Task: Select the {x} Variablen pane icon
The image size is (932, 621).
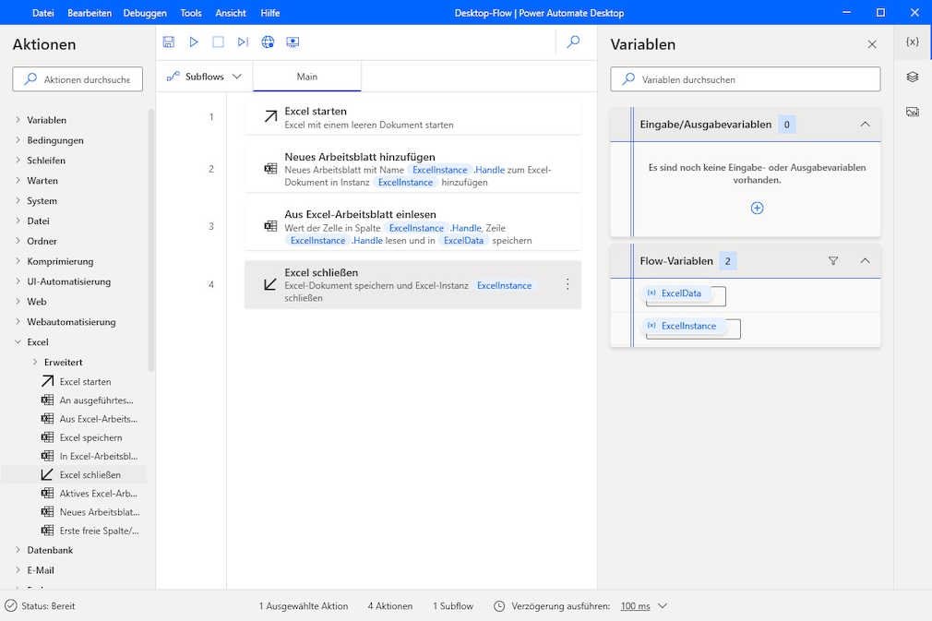Action: tap(913, 42)
